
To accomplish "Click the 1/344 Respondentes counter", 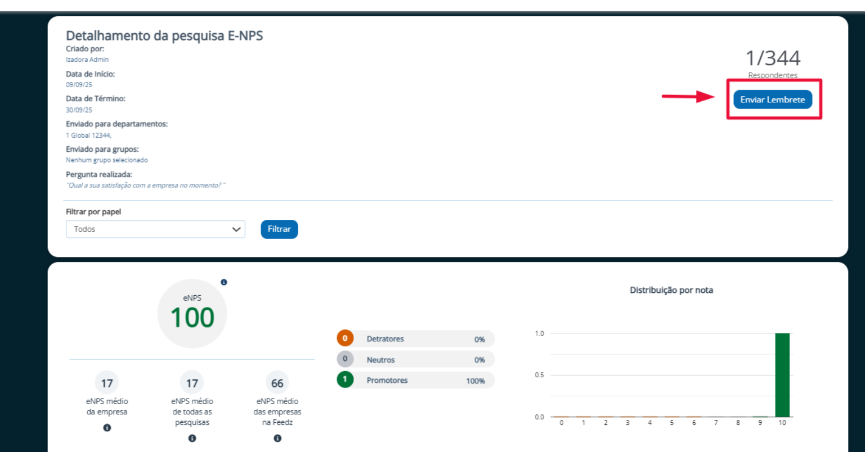I will pos(773,64).
